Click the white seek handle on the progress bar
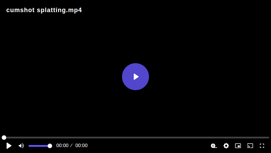Image resolution: width=271 pixels, height=153 pixels. tap(4, 137)
